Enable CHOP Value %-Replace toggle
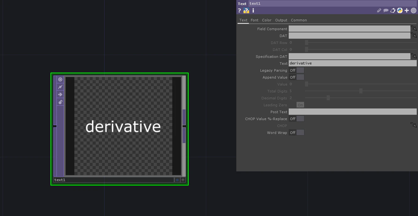Image resolution: width=418 pixels, height=216 pixels. pos(297,119)
